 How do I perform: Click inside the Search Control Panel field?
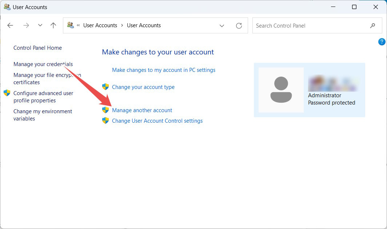tap(309, 25)
